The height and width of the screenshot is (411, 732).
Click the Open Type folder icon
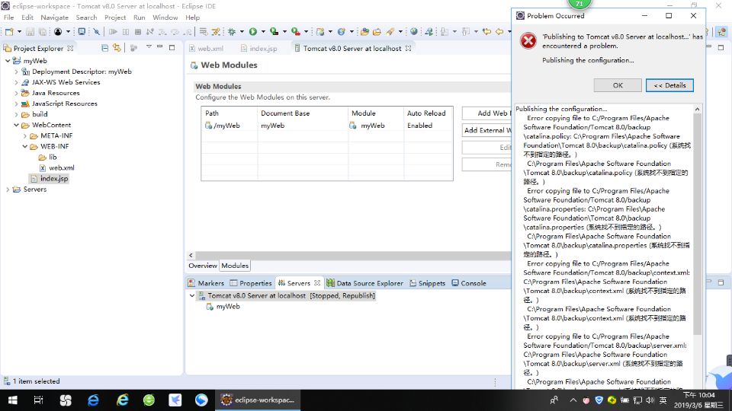(364, 32)
